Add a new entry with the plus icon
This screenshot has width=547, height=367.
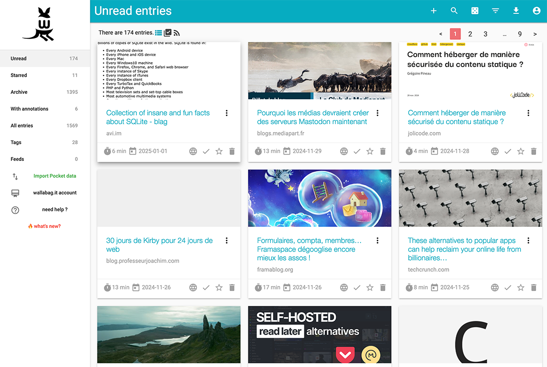coord(433,10)
